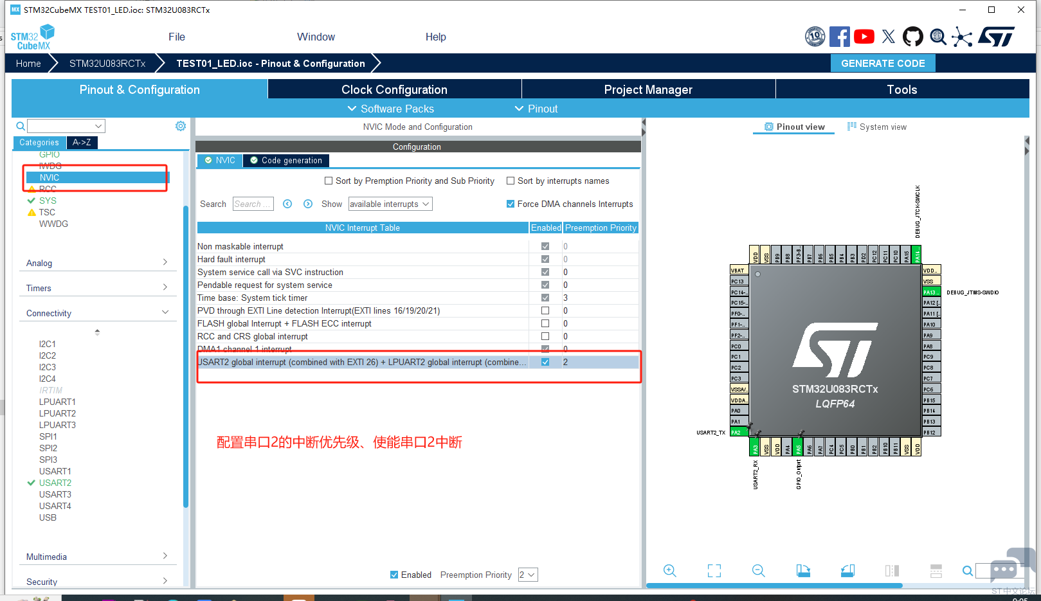The width and height of the screenshot is (1041, 601).
Task: Zoom out of the pinout view
Action: coord(759,571)
